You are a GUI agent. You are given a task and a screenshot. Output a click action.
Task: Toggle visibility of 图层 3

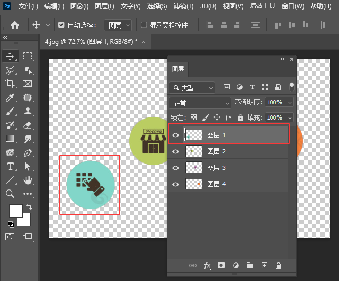click(x=175, y=168)
